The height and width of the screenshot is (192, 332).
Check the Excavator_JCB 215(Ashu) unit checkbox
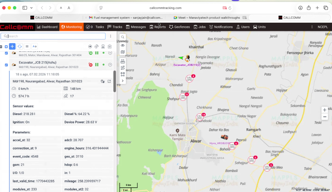(x=6, y=65)
